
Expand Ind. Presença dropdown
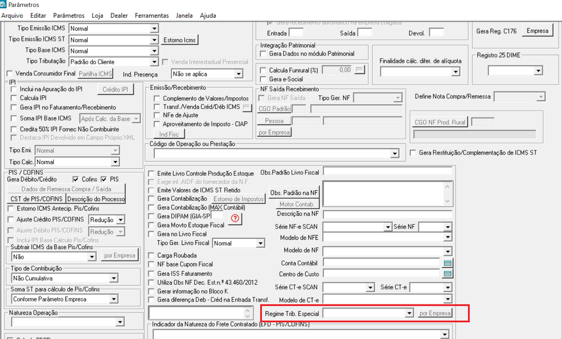238,74
